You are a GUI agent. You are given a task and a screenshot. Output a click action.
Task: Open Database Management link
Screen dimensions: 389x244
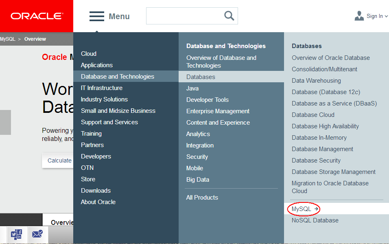[x=323, y=149]
